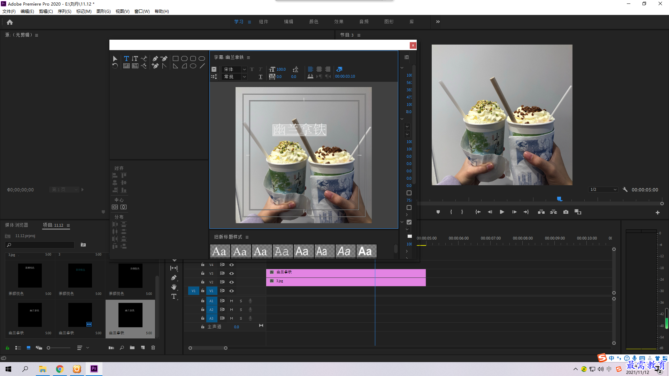Image resolution: width=669 pixels, height=376 pixels.
Task: Click the font size value 100.0
Action: (281, 70)
